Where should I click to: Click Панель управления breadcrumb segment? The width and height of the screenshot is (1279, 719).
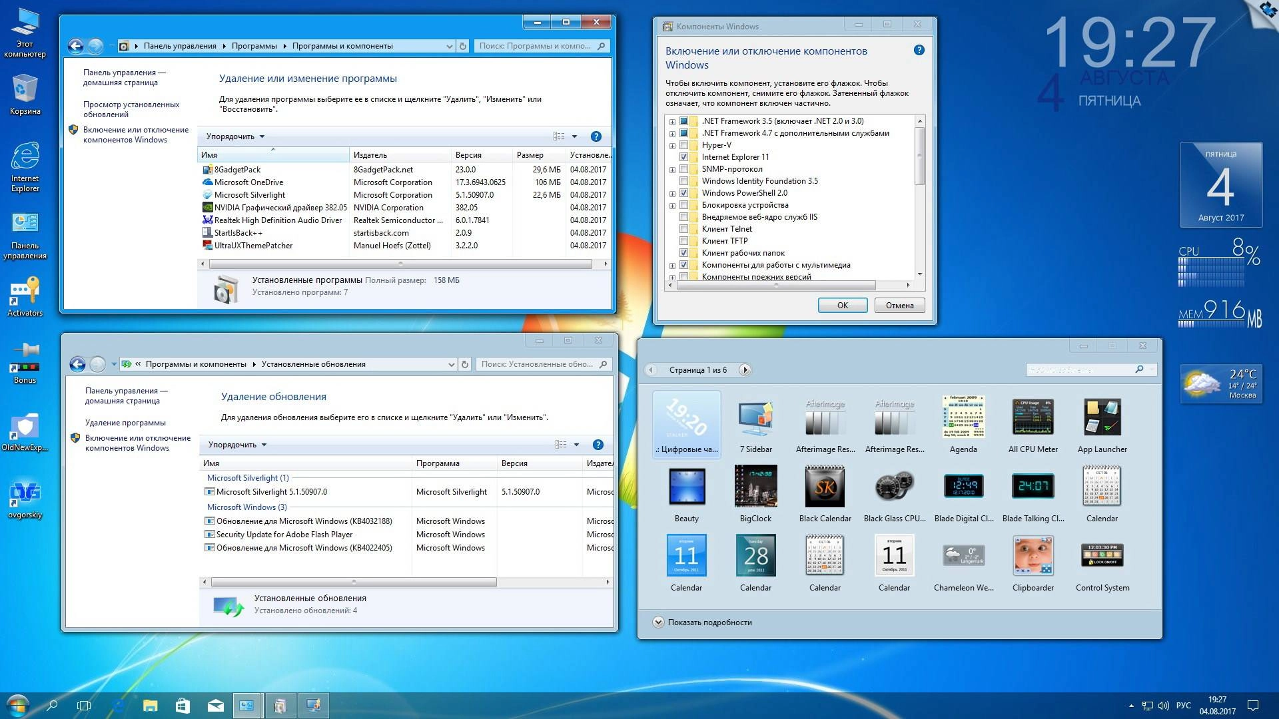pyautogui.click(x=180, y=46)
